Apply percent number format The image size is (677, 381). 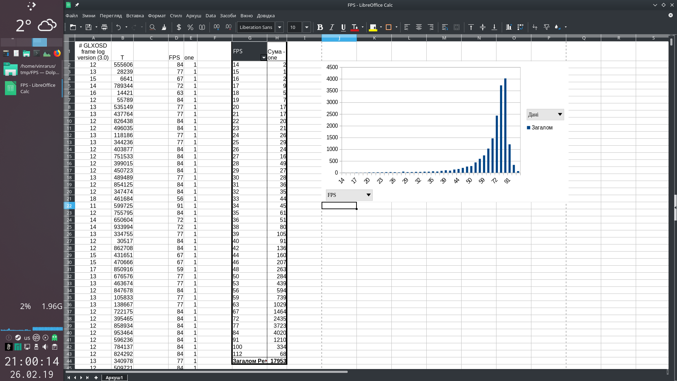pyautogui.click(x=190, y=27)
